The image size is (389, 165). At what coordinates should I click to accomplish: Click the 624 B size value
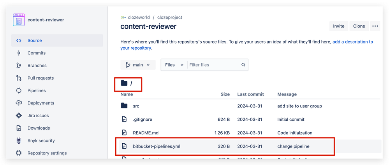point(224,120)
